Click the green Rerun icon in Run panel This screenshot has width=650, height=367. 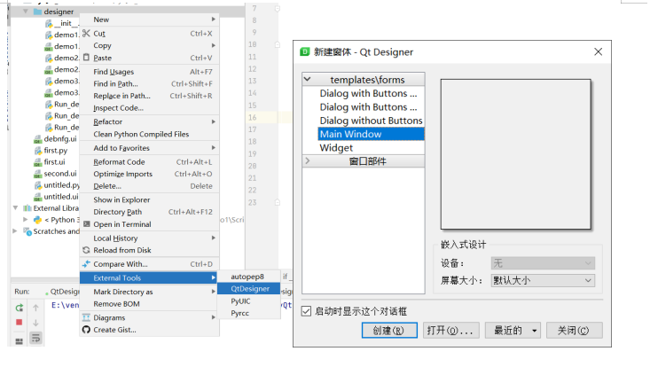20,308
